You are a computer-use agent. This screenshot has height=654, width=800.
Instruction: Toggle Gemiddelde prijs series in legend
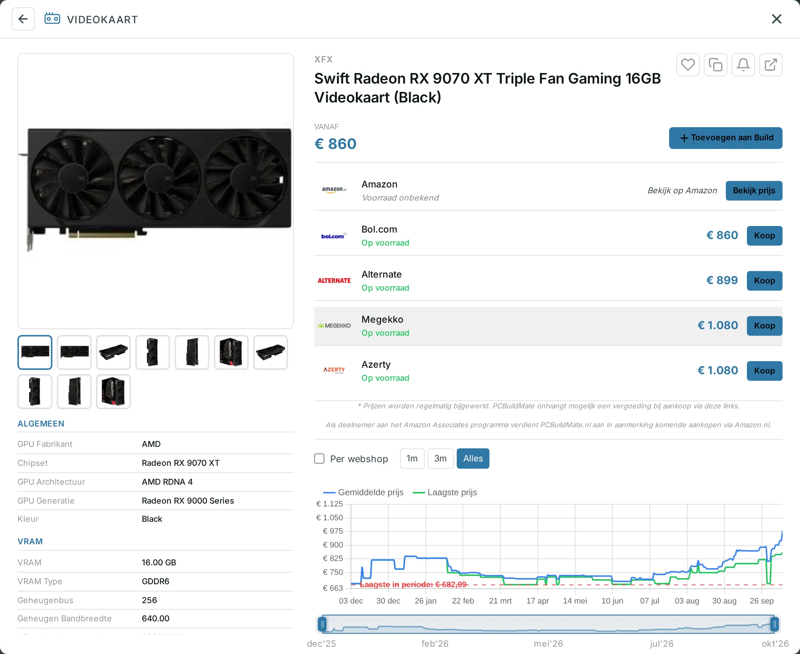(x=363, y=492)
